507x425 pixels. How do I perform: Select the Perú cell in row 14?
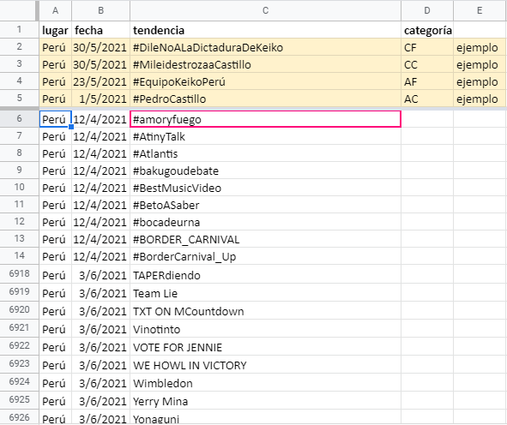(x=55, y=256)
